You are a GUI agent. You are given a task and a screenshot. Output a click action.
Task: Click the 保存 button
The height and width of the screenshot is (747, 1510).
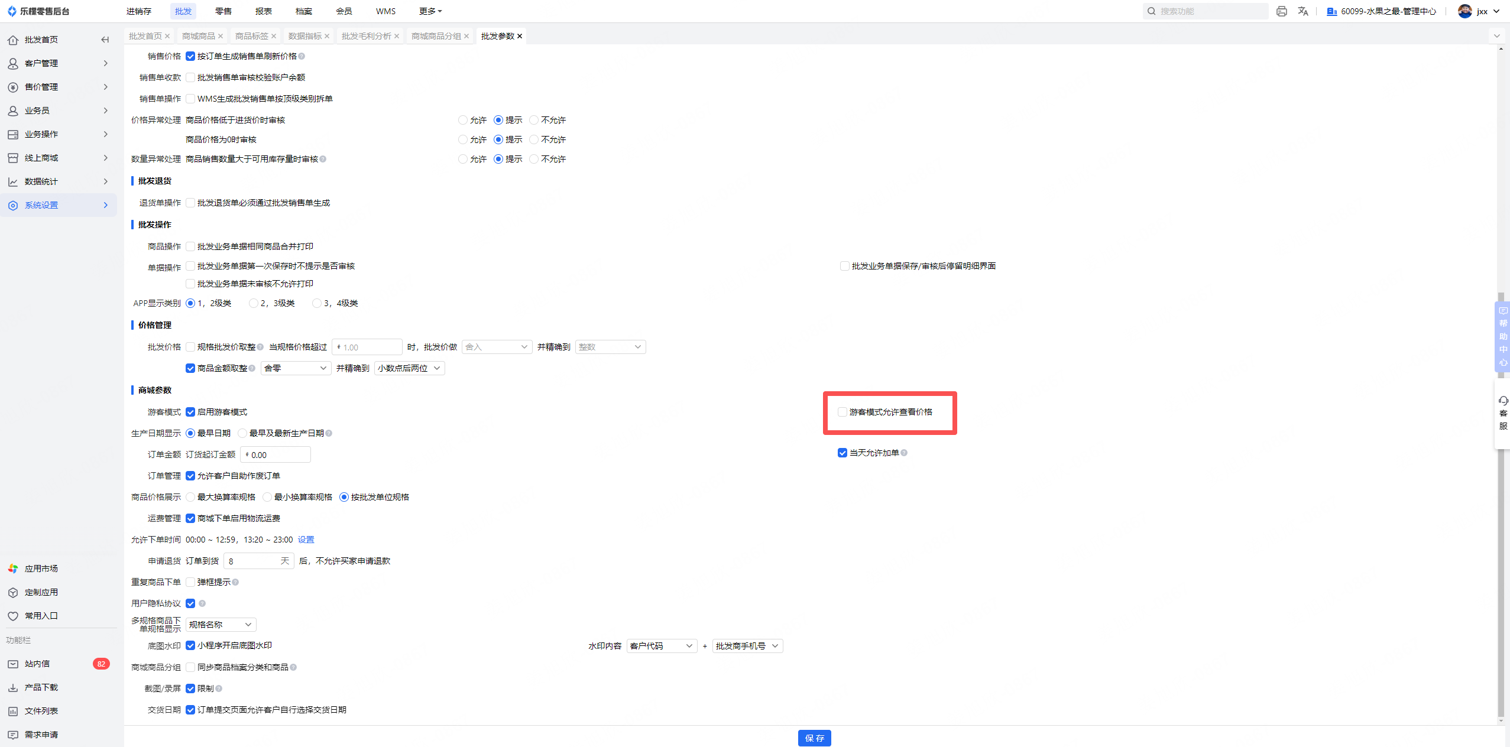pyautogui.click(x=814, y=738)
